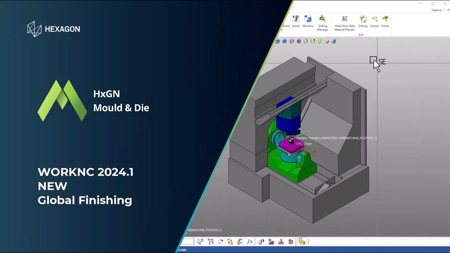Viewport: 450px width, 253px height.
Task: Open the Auto5 tool
Action: (x=296, y=21)
